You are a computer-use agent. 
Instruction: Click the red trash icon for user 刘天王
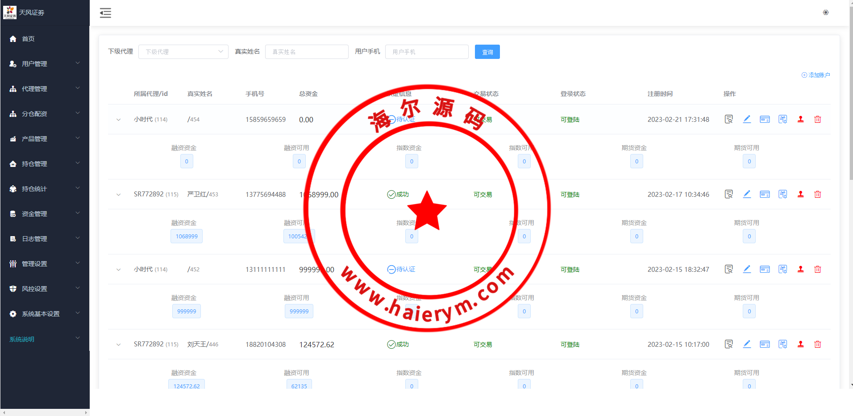817,344
